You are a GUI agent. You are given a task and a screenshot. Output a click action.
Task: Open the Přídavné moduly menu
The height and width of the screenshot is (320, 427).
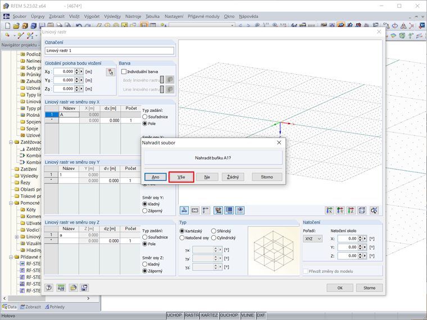(x=203, y=16)
